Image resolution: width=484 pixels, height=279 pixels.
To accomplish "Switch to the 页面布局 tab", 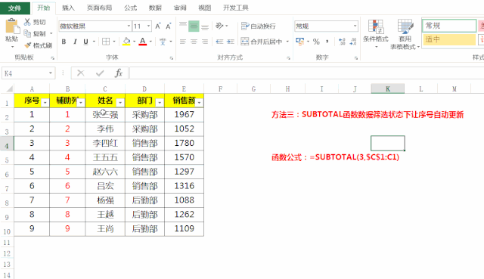I will point(99,8).
